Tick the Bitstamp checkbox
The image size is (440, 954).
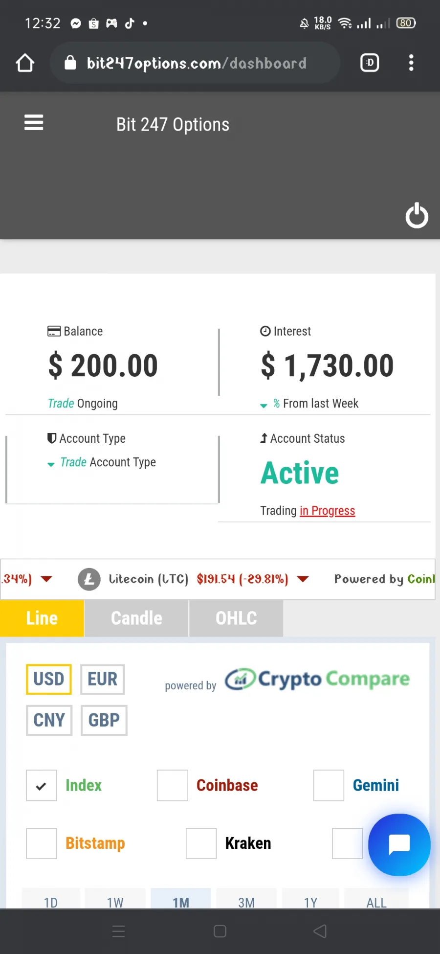click(x=42, y=843)
